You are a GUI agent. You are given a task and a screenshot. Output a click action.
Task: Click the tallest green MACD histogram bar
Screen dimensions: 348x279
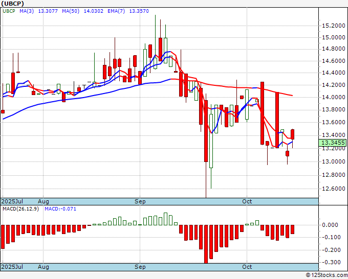click(166, 219)
